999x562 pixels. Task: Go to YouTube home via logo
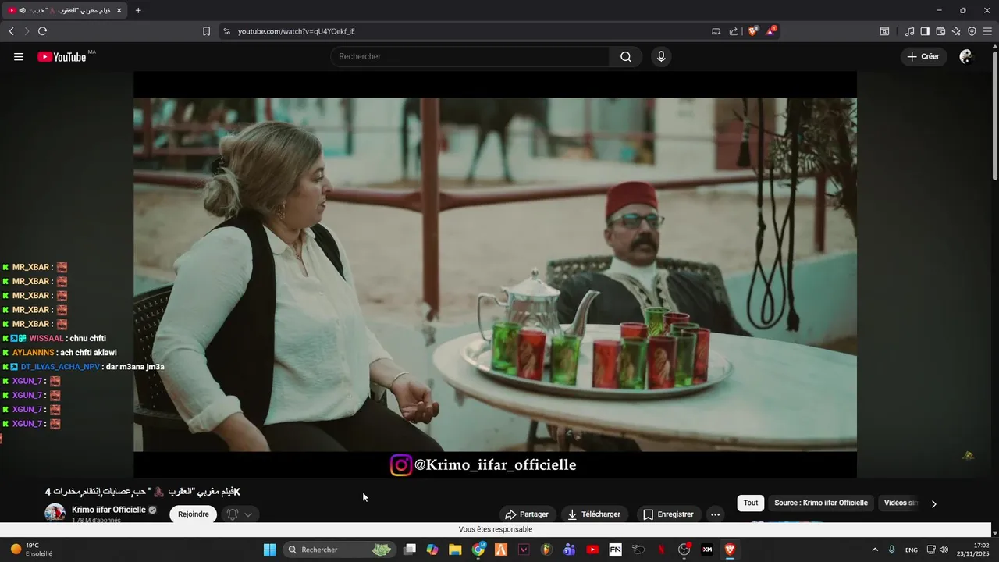coord(62,57)
